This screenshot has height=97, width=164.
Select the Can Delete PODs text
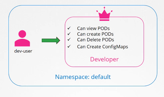coord(95,40)
